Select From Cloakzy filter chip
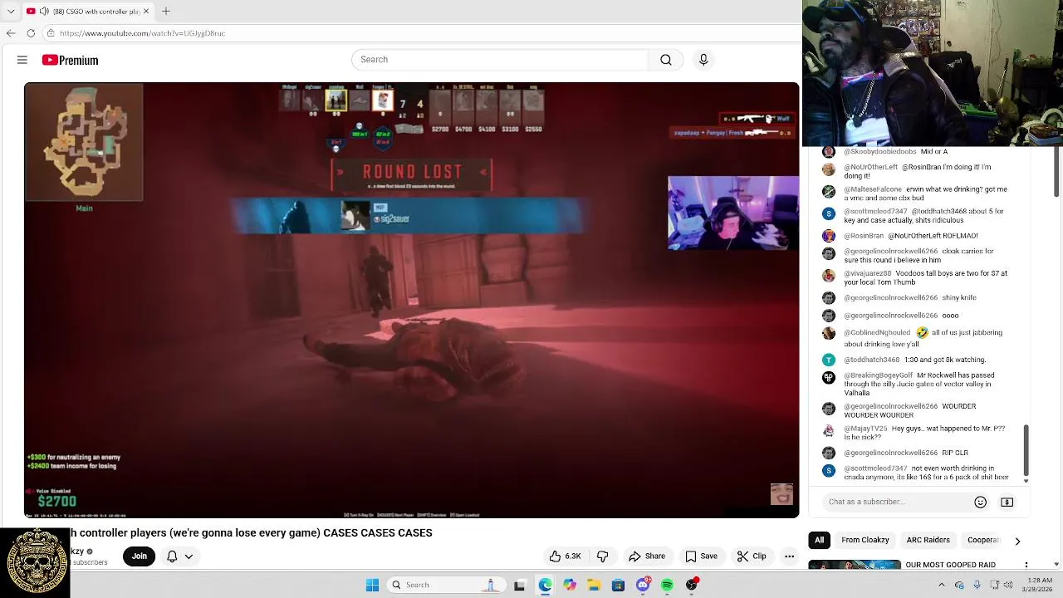The image size is (1063, 598). pos(865,540)
